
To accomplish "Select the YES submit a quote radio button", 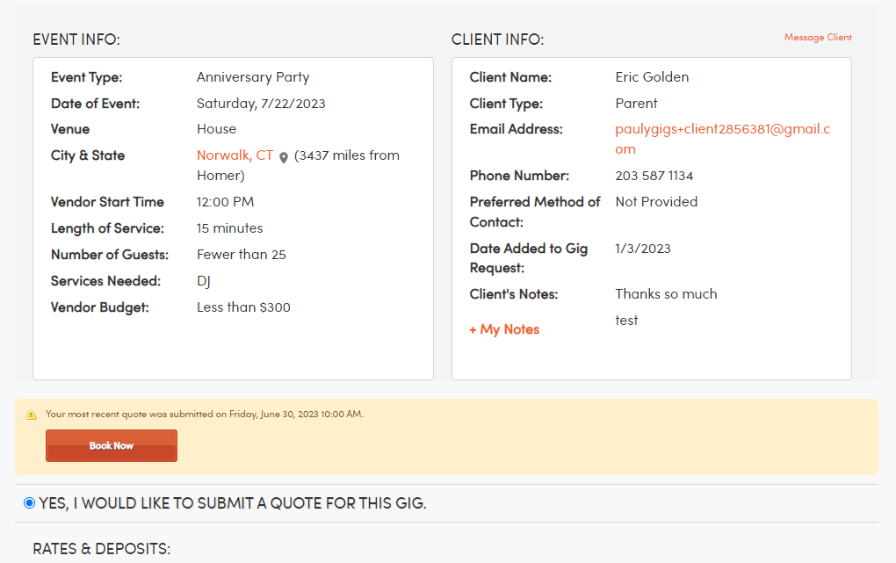I will click(x=29, y=503).
